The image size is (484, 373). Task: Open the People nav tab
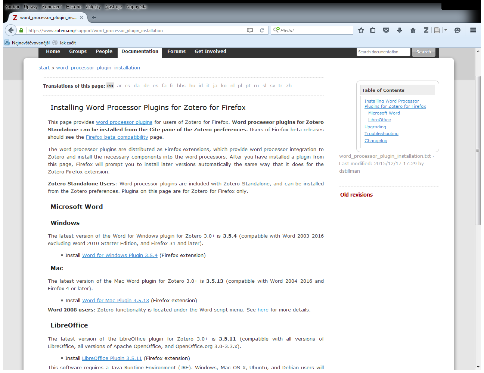[x=104, y=51]
